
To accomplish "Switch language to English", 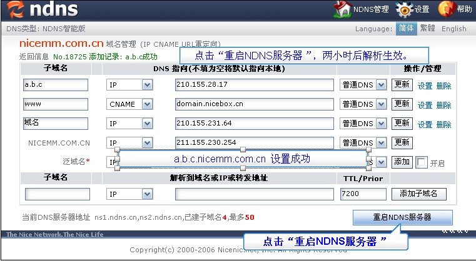I will (x=453, y=29).
